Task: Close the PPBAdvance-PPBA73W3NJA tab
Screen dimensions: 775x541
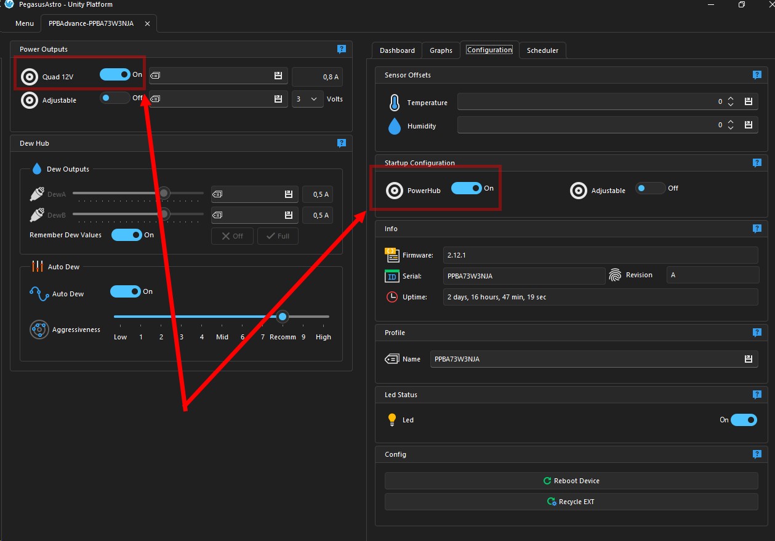Action: tap(147, 23)
